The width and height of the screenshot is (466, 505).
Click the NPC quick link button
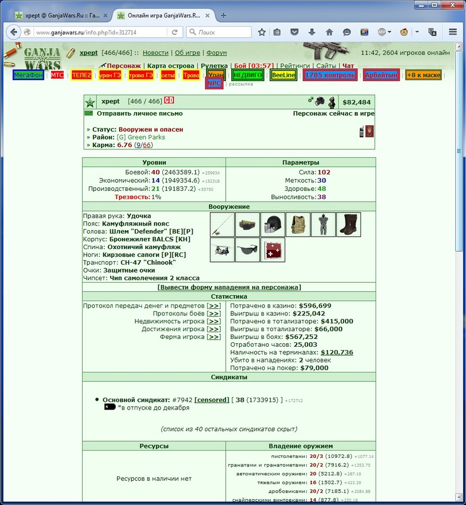point(214,84)
